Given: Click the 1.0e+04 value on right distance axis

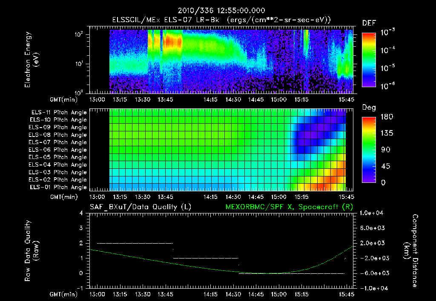Looking at the screenshot, I should [x=371, y=213].
